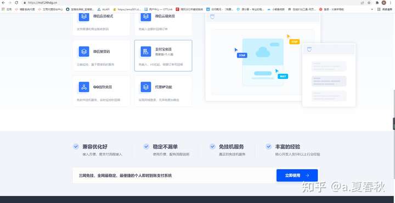
Task: Click the checkmark icon beside 兼容优化好
Action: coord(76,147)
